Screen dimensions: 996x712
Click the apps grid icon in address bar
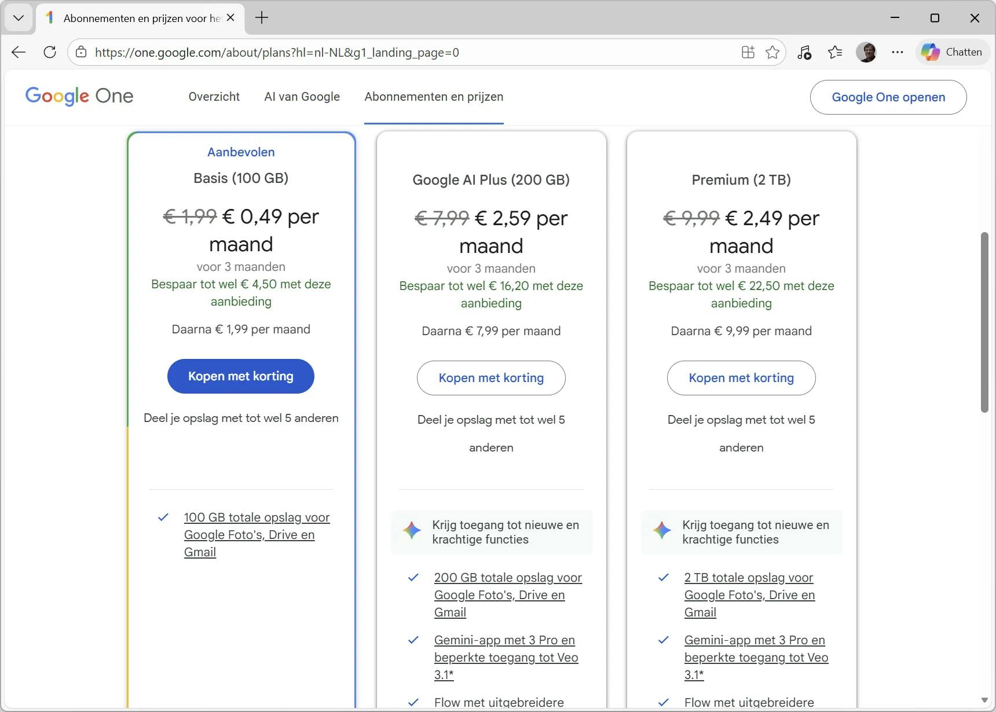click(748, 53)
